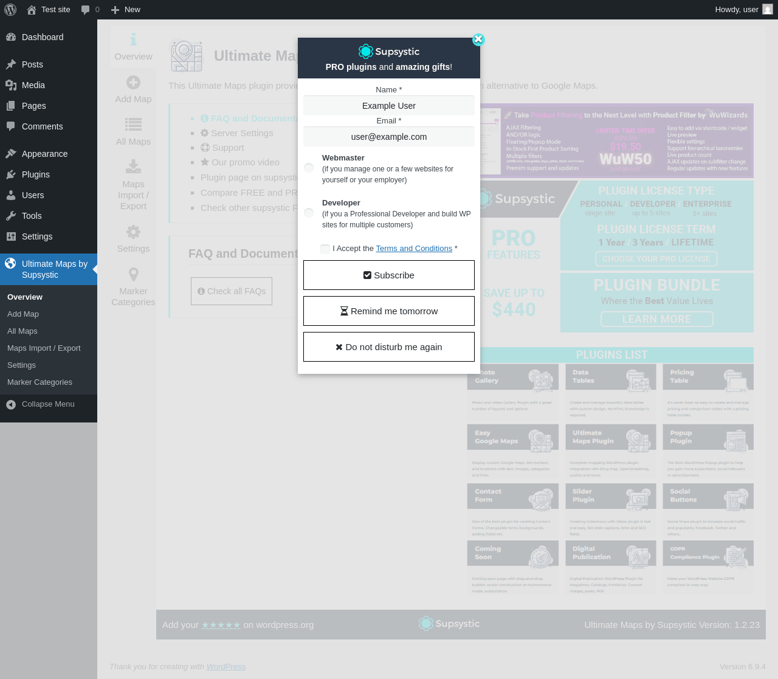Click the CHOOSE YOUR PRO LICENSE button

[x=656, y=259]
